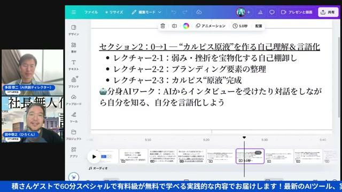
Task: Open the プロジェクト projects panel
Action: click(74, 134)
